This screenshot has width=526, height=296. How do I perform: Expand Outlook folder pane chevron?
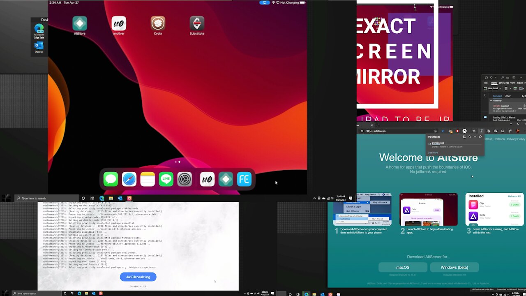point(485,95)
